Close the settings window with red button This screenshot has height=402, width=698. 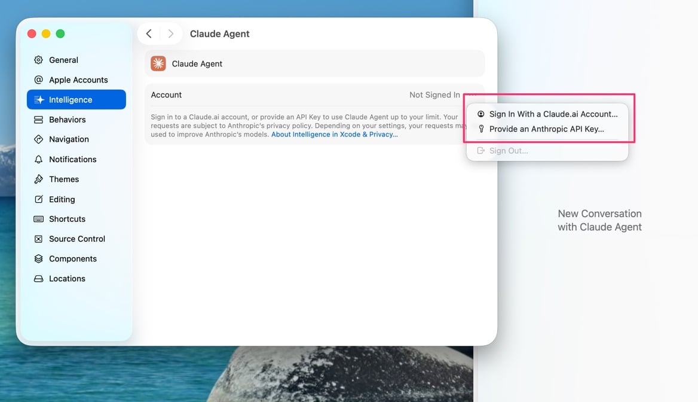click(x=32, y=34)
